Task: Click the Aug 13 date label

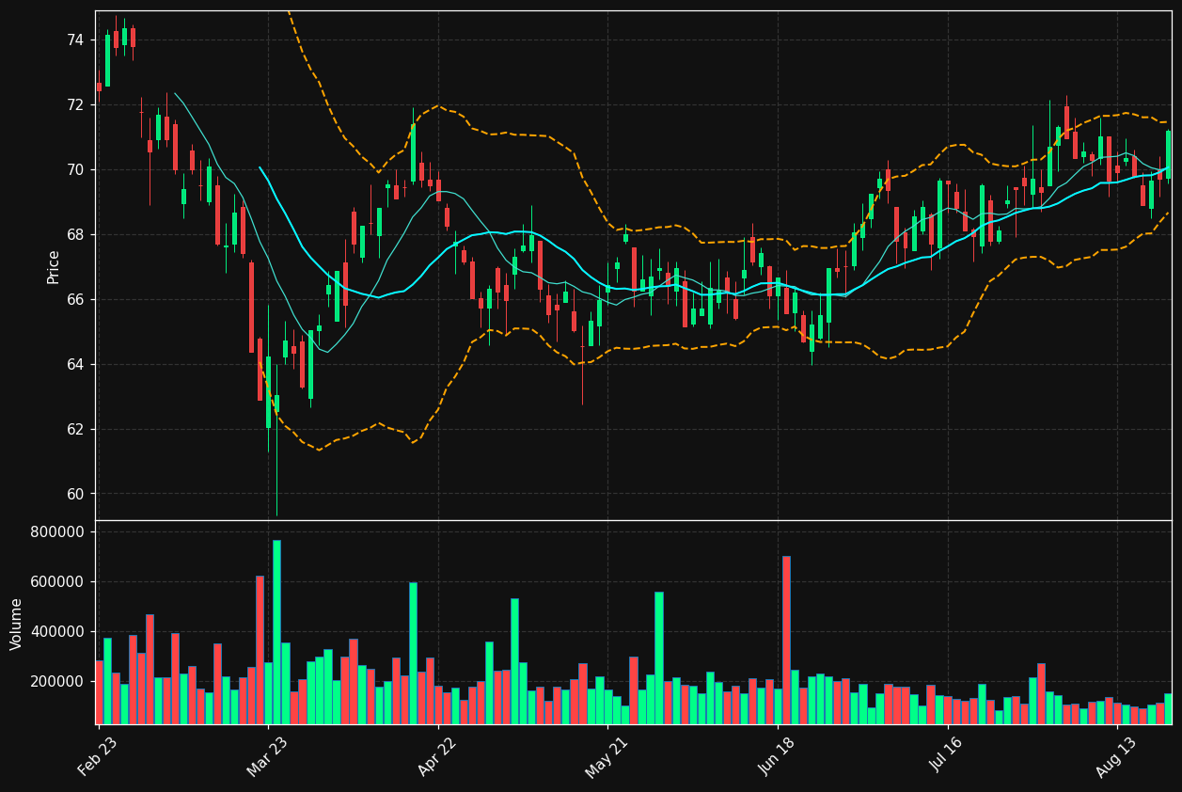Action: click(x=1117, y=756)
